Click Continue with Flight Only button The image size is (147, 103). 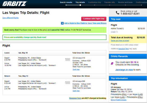tap(94, 19)
